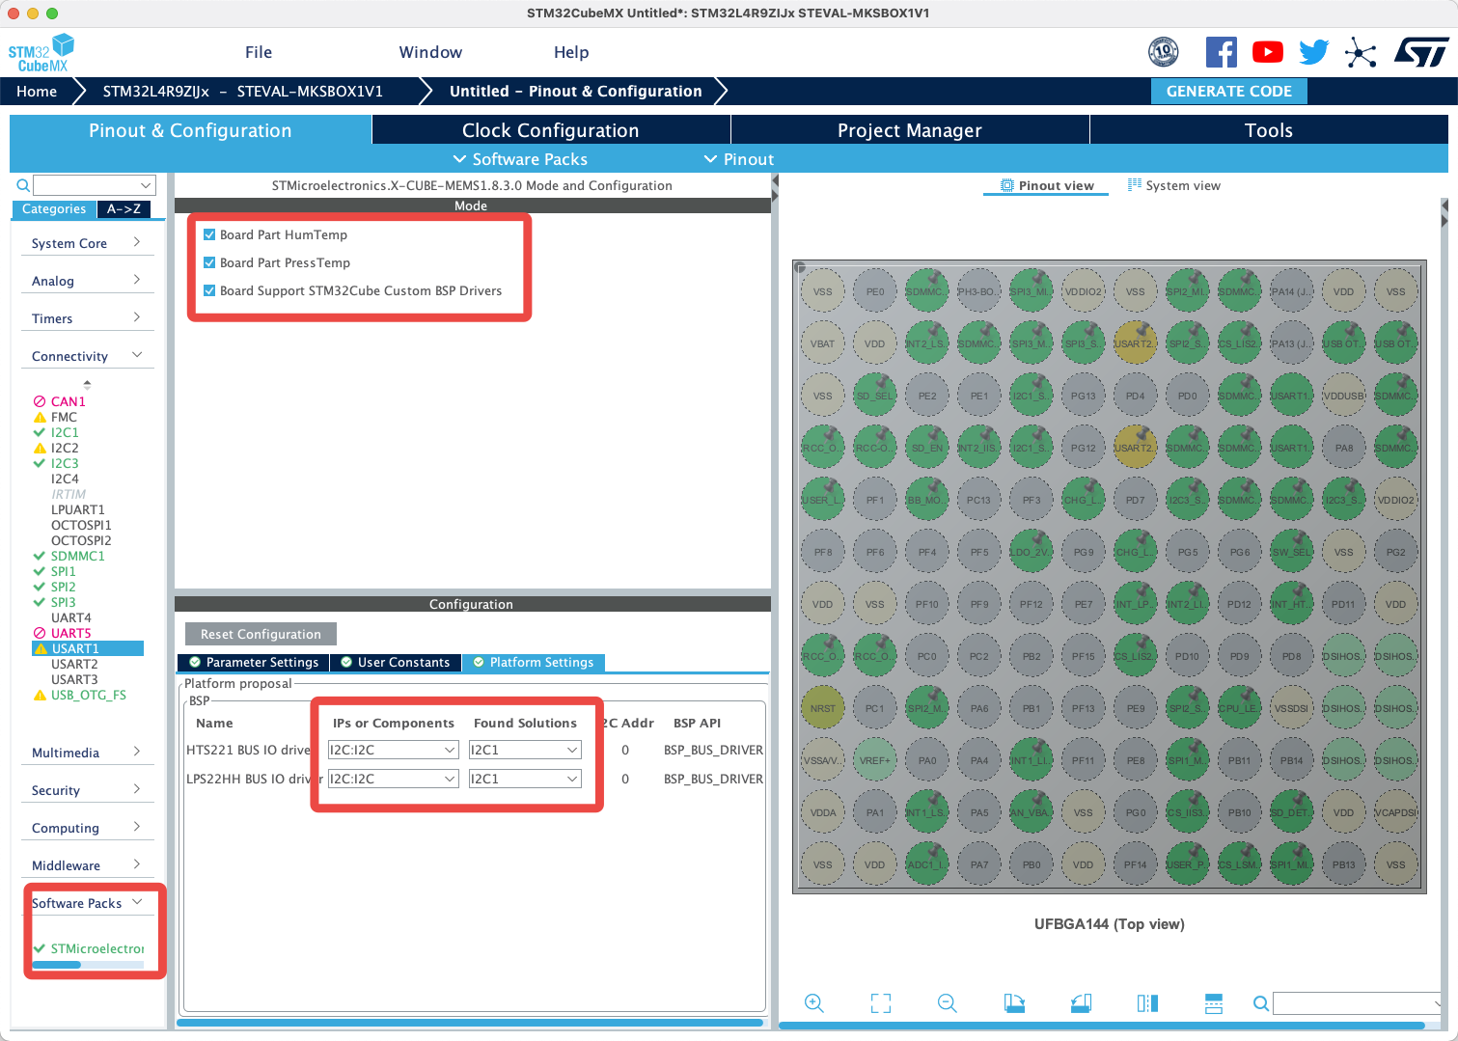Click the pin search magnifier icon
This screenshot has width=1458, height=1041.
(1260, 1003)
